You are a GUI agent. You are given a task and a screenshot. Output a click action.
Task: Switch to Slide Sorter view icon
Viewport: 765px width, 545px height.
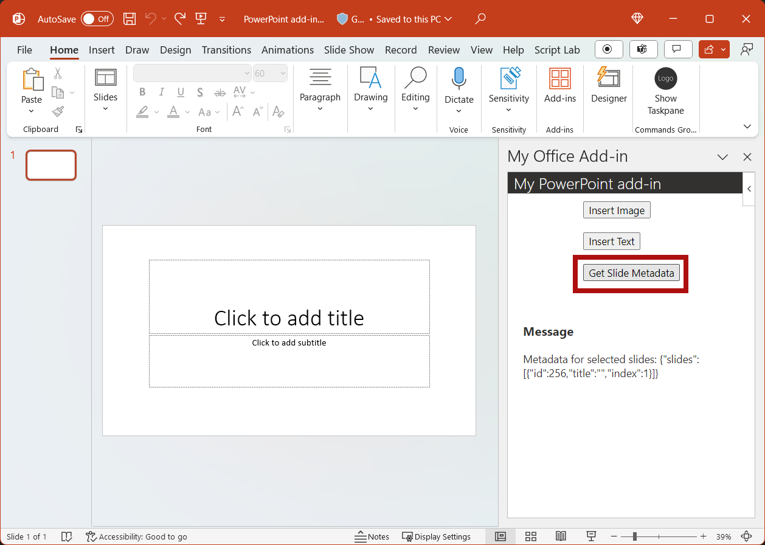pos(530,536)
